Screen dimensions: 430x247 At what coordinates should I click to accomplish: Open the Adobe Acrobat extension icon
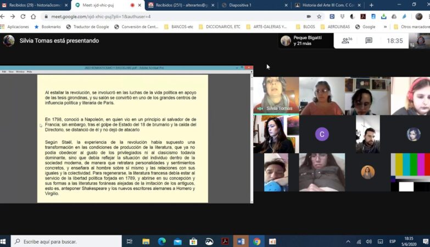point(363,16)
